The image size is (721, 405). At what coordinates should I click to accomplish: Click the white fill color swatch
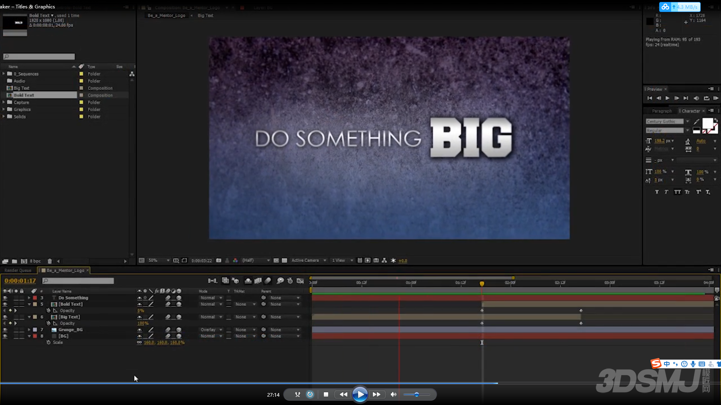(x=707, y=123)
